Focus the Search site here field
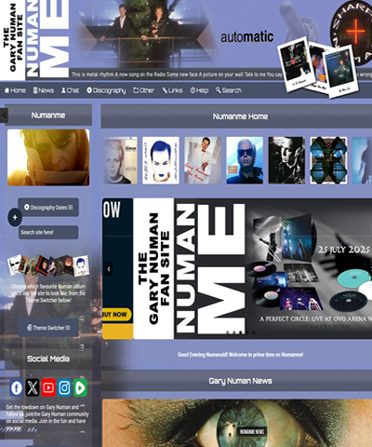This screenshot has width=372, height=447. [x=48, y=232]
